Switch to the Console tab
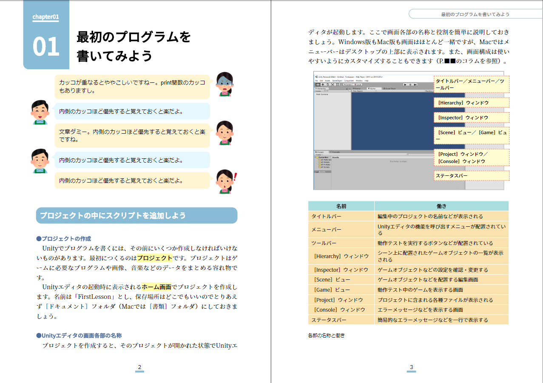543x383 pixels. pos(335,152)
